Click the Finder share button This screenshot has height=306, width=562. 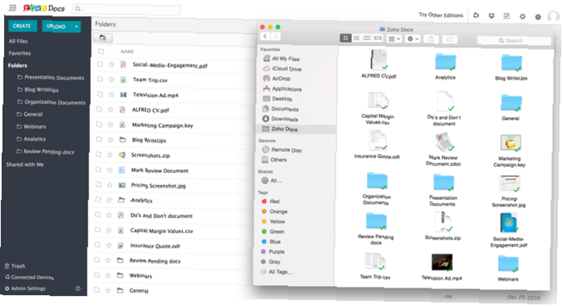[431, 39]
